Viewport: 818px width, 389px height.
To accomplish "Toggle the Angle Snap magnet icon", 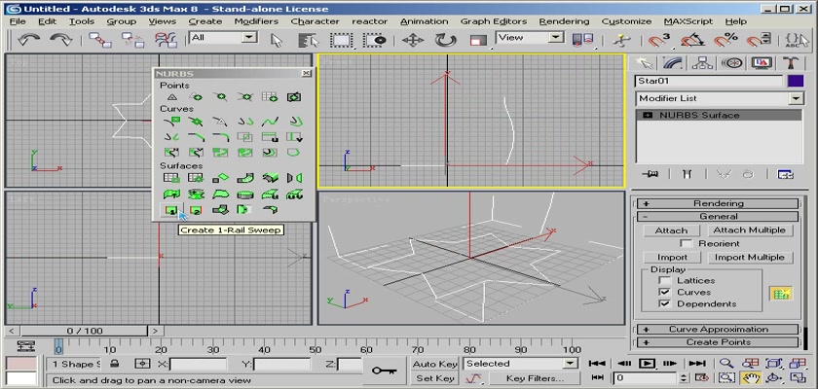I will 692,40.
